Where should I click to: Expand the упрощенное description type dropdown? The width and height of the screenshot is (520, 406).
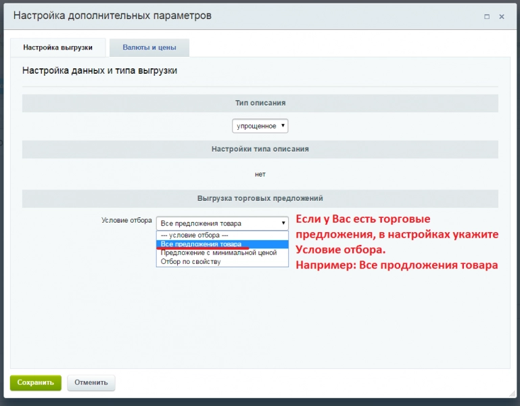260,126
